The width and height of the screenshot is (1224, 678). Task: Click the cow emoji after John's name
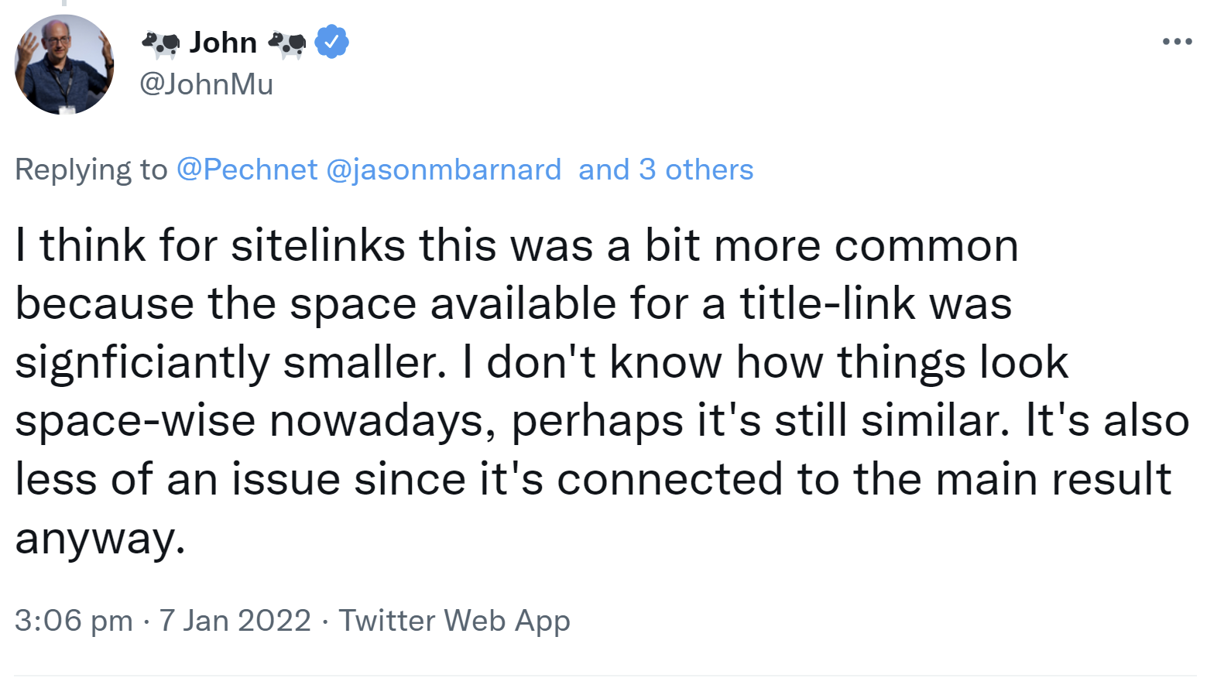click(x=286, y=43)
